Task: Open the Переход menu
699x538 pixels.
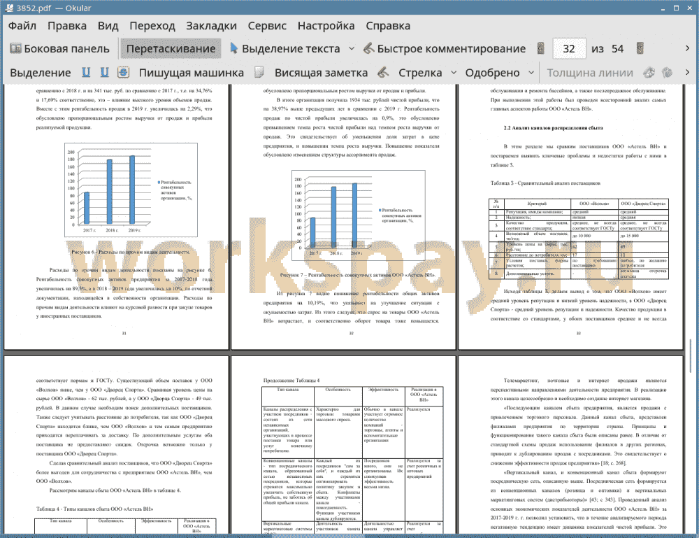Action: [152, 26]
